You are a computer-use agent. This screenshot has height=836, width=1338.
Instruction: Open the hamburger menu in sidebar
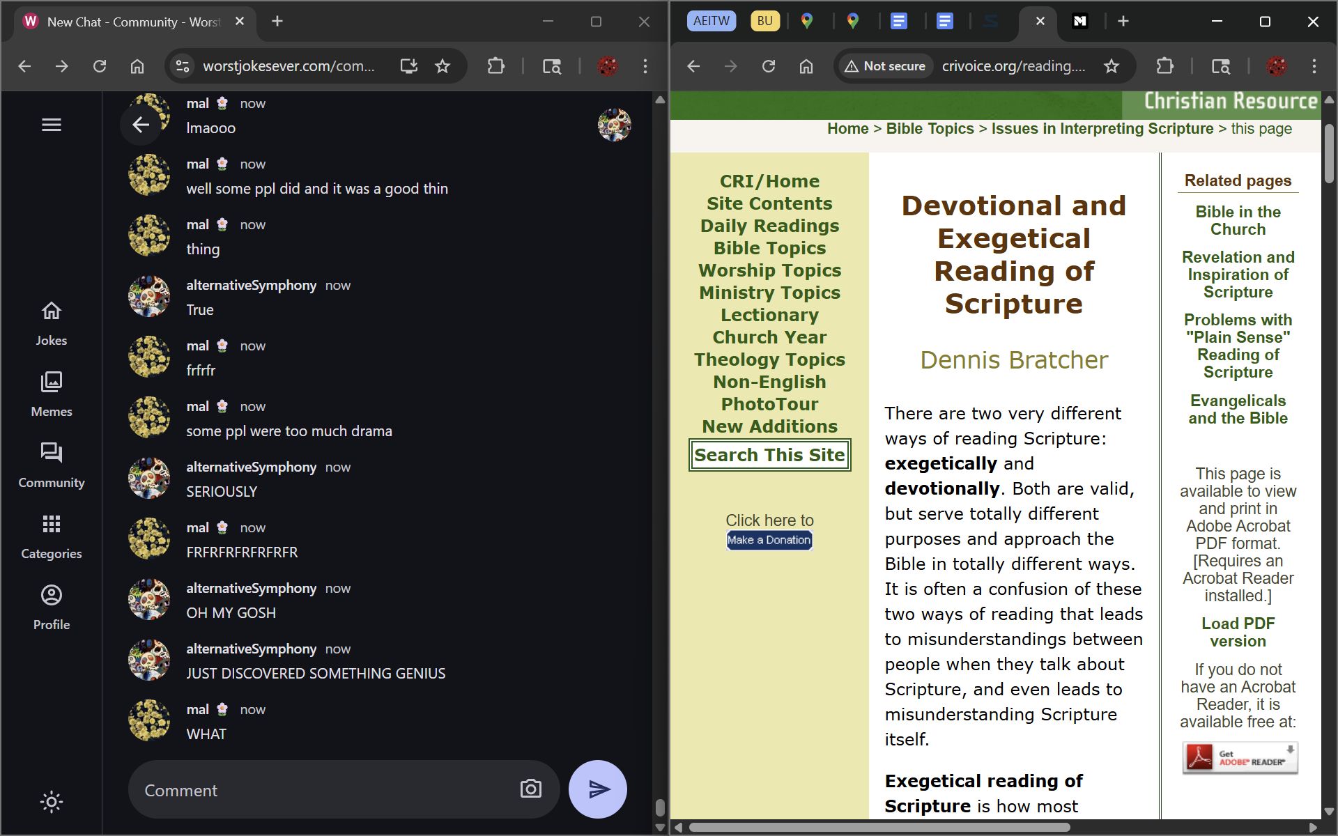pyautogui.click(x=52, y=125)
